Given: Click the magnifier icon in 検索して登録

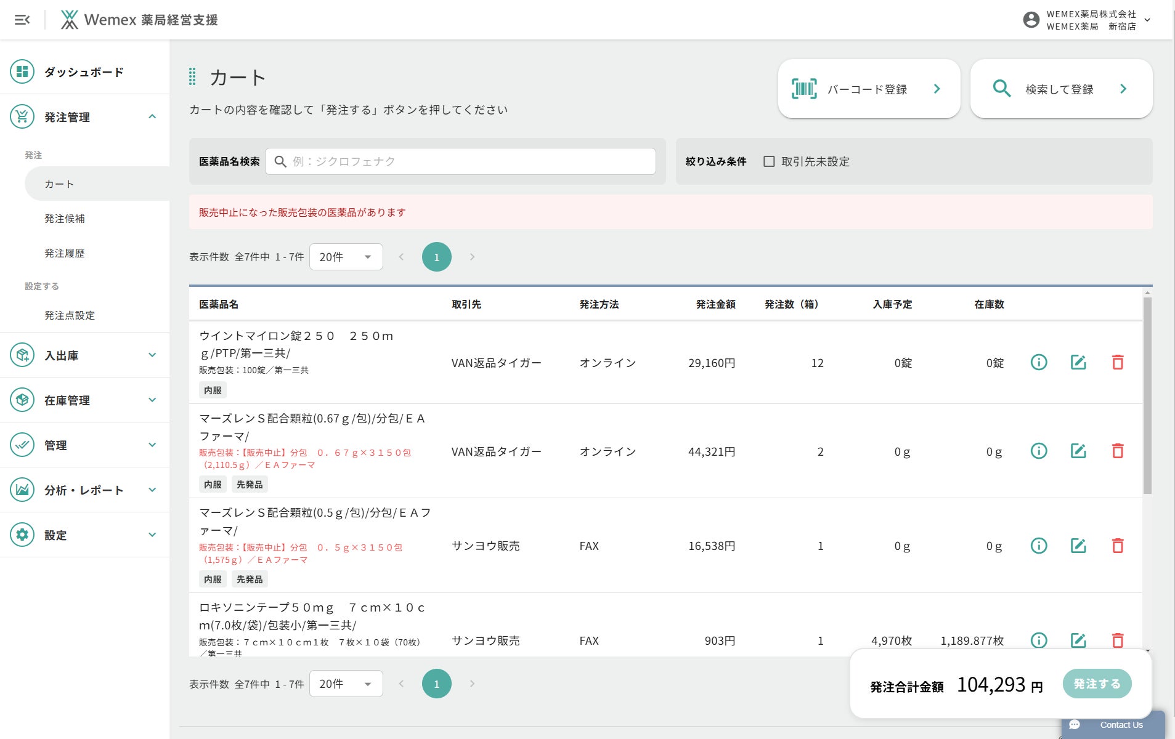Looking at the screenshot, I should (1002, 89).
